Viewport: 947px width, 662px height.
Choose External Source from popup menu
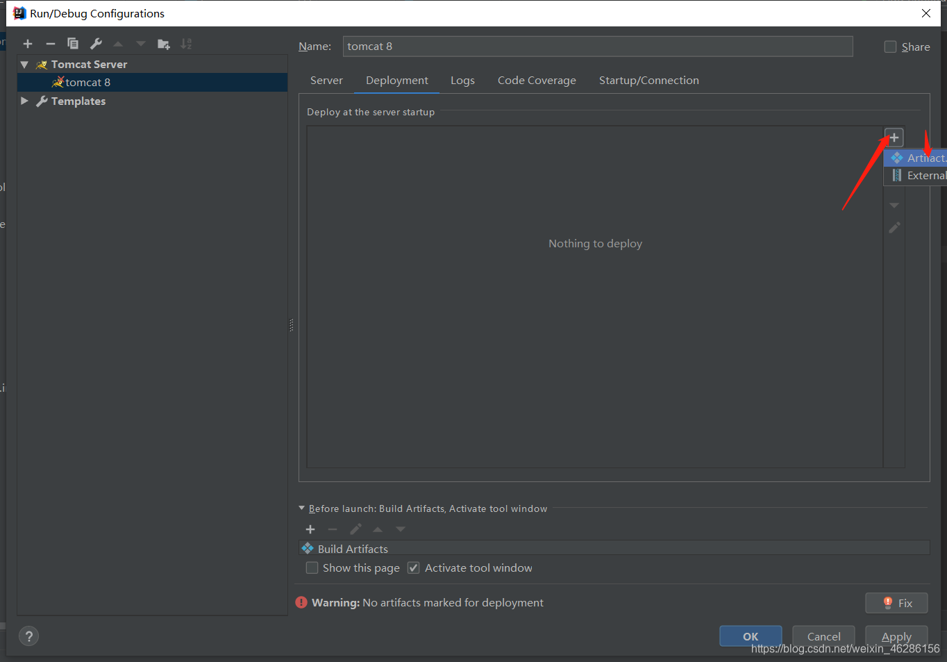click(916, 176)
